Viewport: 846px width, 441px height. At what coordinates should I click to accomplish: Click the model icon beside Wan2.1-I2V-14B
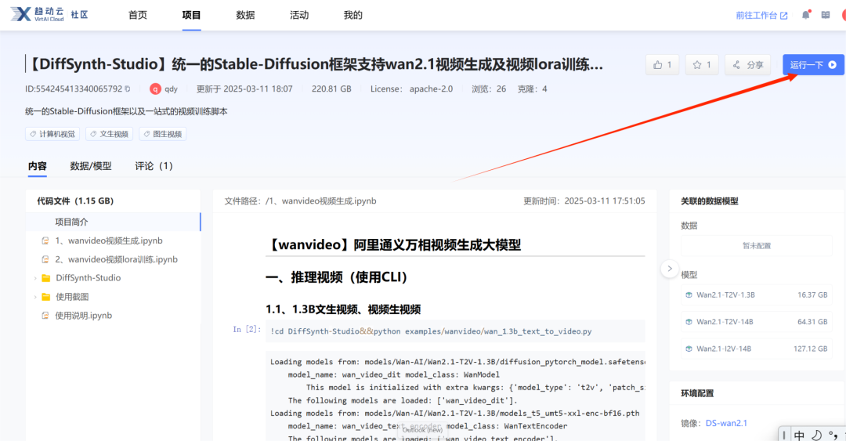pos(689,349)
